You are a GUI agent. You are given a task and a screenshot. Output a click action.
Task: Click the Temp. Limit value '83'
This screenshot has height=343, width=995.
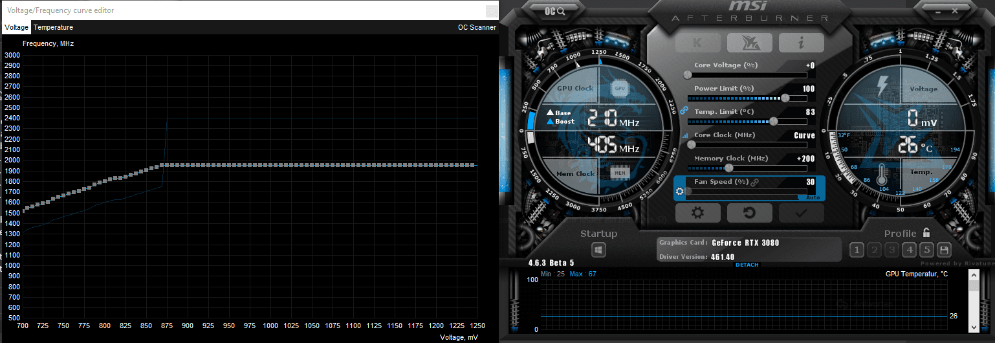coord(811,112)
